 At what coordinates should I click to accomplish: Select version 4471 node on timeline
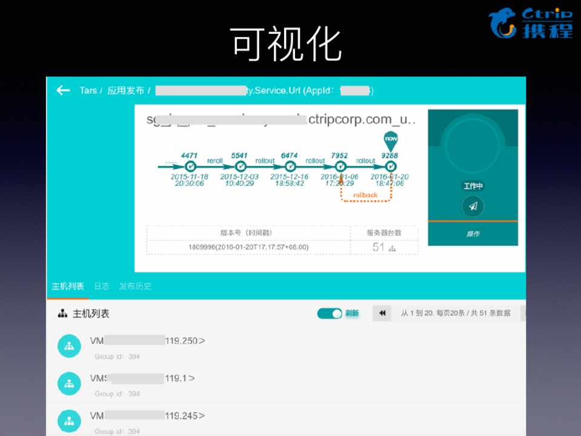click(x=190, y=166)
